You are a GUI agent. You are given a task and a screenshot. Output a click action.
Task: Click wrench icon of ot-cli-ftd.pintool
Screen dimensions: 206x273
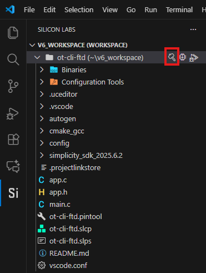(42, 216)
